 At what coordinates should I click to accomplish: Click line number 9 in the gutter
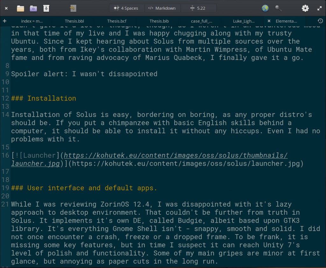[x=7, y=74]
